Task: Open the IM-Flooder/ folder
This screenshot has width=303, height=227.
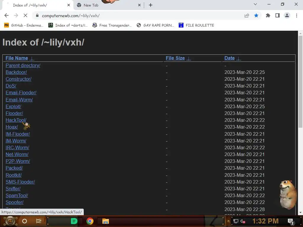Action: [17, 134]
